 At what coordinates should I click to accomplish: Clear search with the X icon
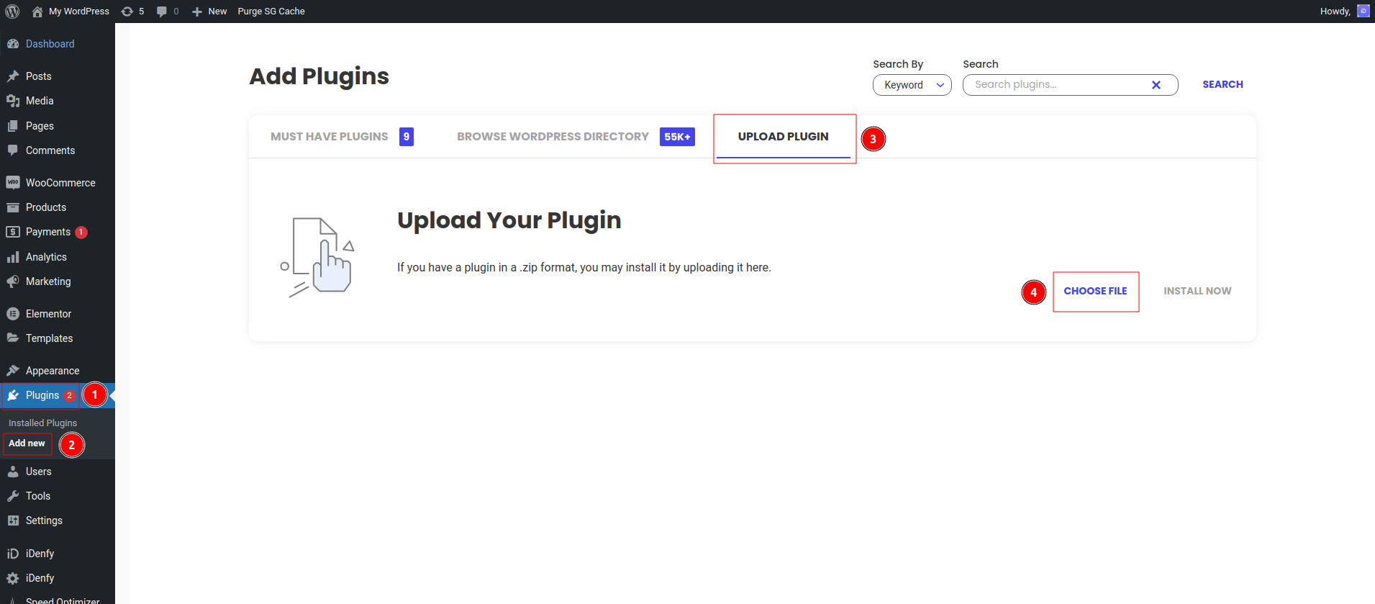tap(1156, 85)
